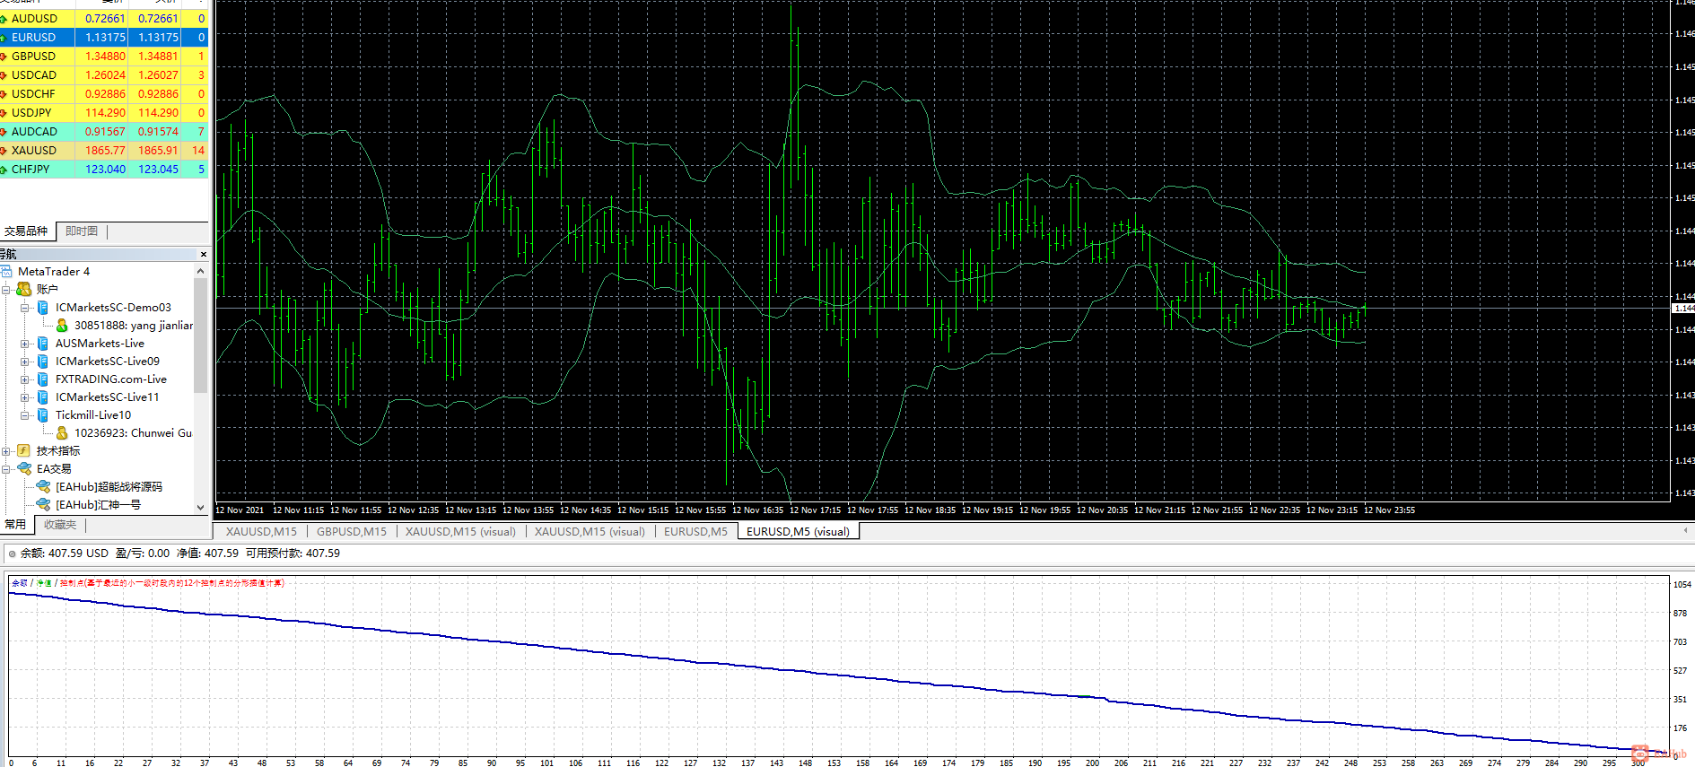Click the EA交易 expert advisors hat icon
The image size is (1695, 767).
click(24, 469)
